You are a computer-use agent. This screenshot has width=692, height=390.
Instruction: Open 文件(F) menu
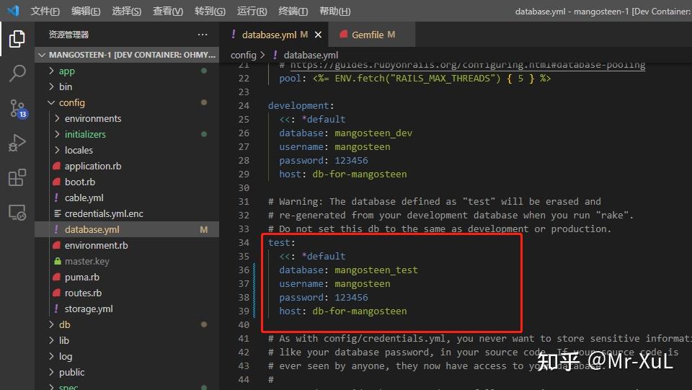pos(45,11)
